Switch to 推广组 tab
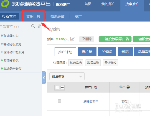 click(87, 52)
